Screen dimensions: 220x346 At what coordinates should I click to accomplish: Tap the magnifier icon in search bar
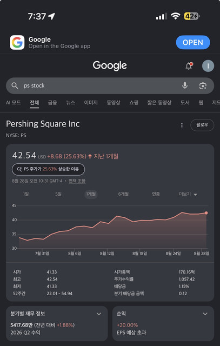point(15,85)
